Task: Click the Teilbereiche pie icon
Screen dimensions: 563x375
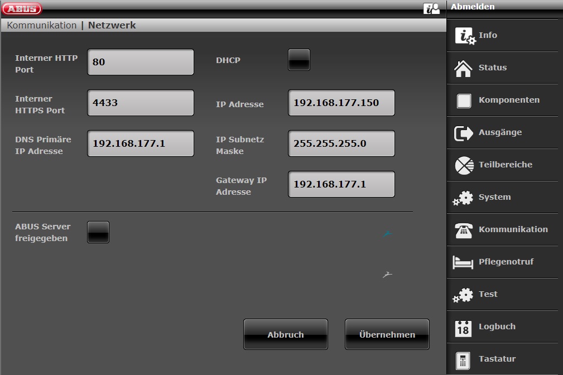Action: [464, 165]
